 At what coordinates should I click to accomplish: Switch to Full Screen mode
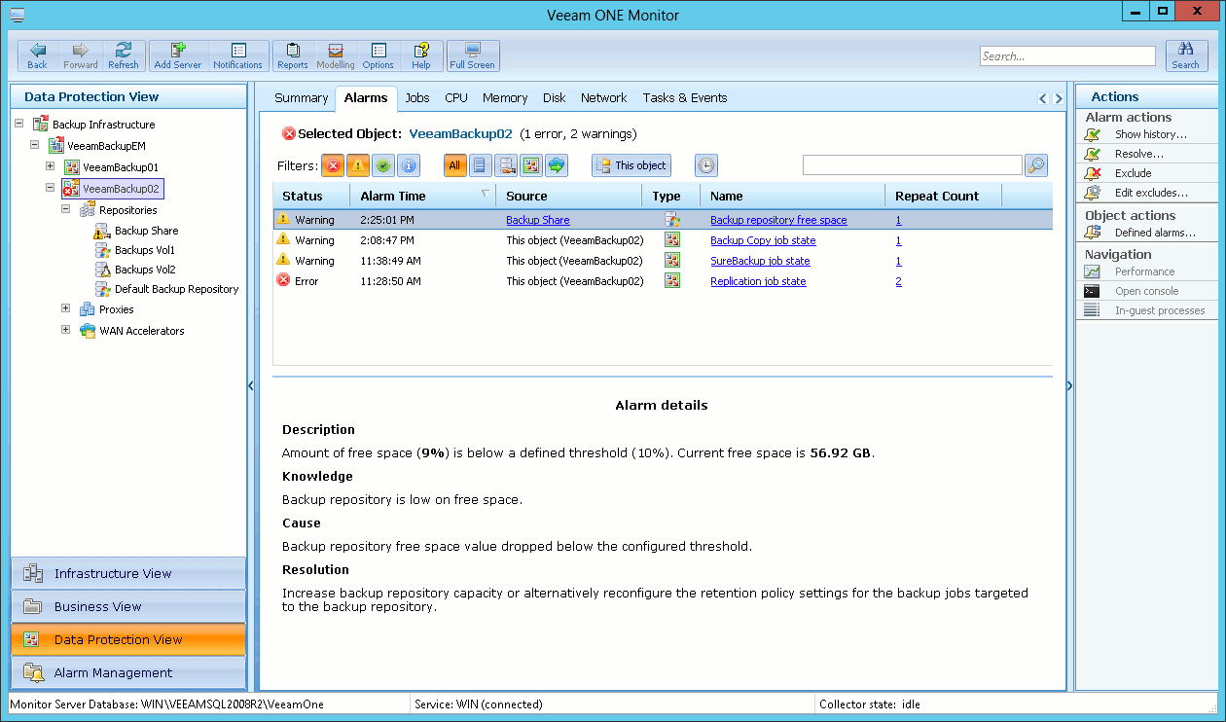[x=473, y=55]
